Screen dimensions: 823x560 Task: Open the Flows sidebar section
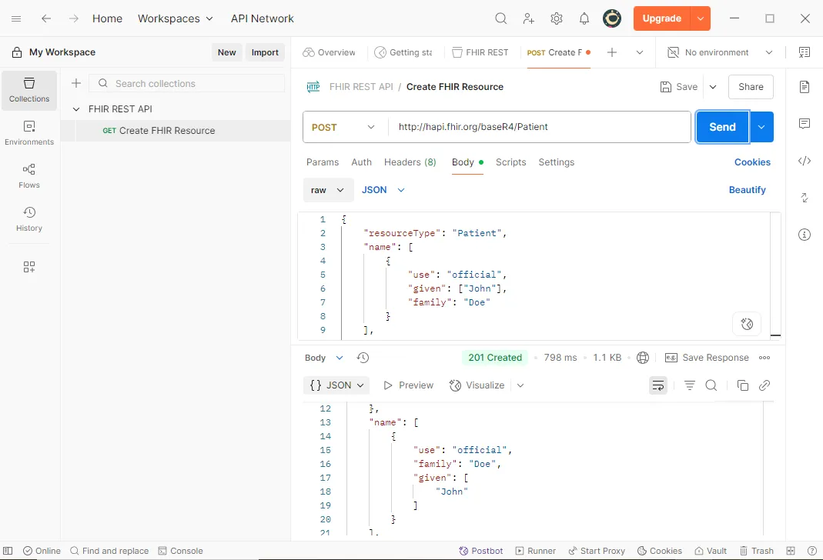point(29,176)
